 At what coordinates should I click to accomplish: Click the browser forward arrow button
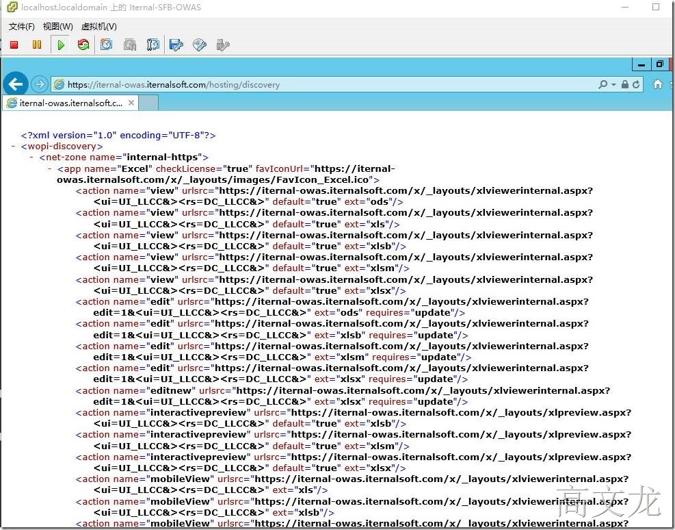coord(39,84)
